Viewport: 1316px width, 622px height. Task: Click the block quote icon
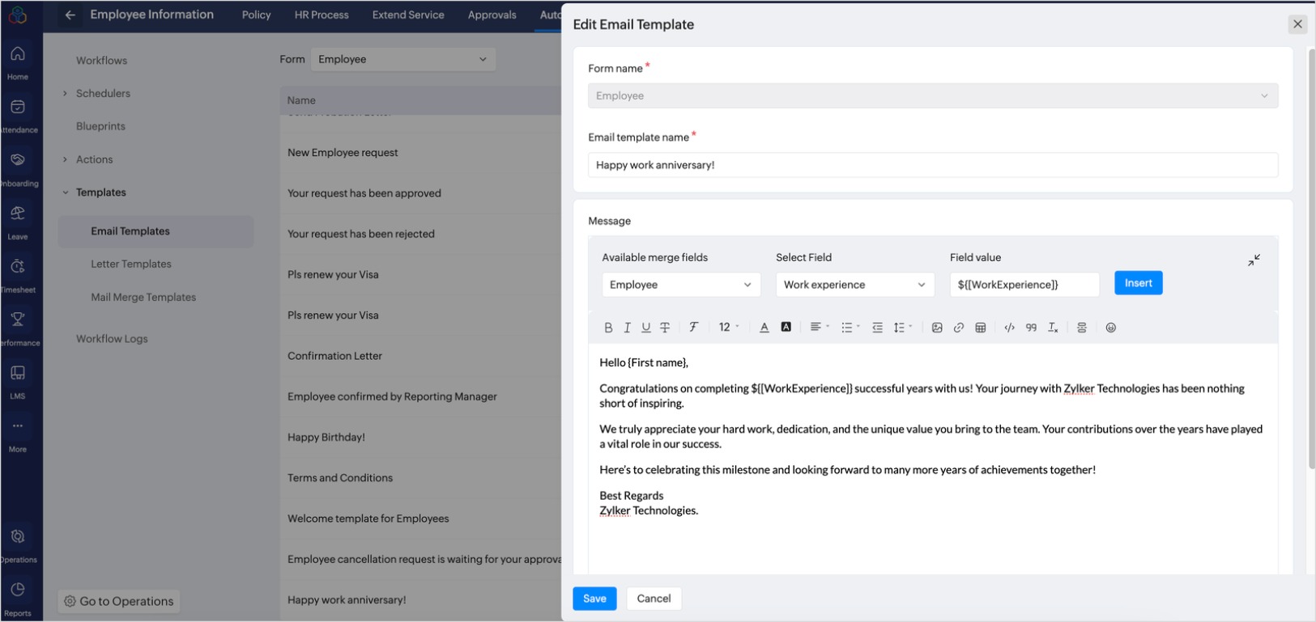point(1031,328)
